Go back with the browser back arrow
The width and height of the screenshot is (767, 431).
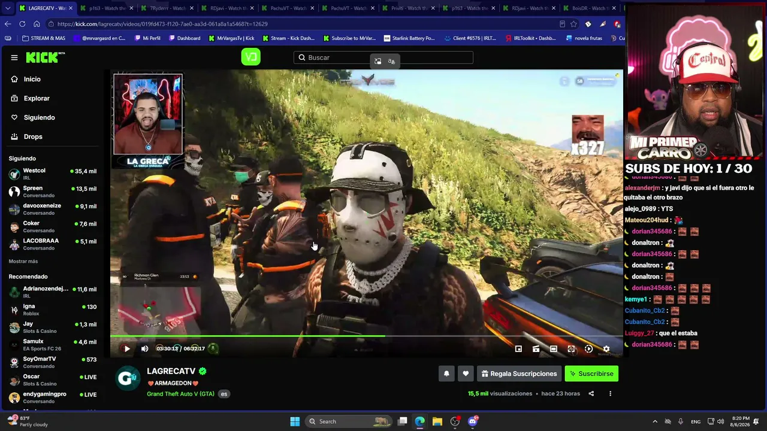[8, 24]
